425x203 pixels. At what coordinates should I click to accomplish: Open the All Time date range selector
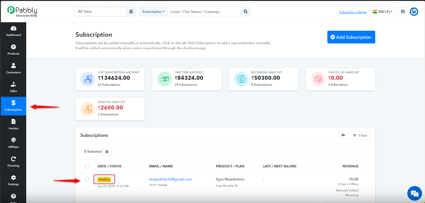(x=101, y=11)
